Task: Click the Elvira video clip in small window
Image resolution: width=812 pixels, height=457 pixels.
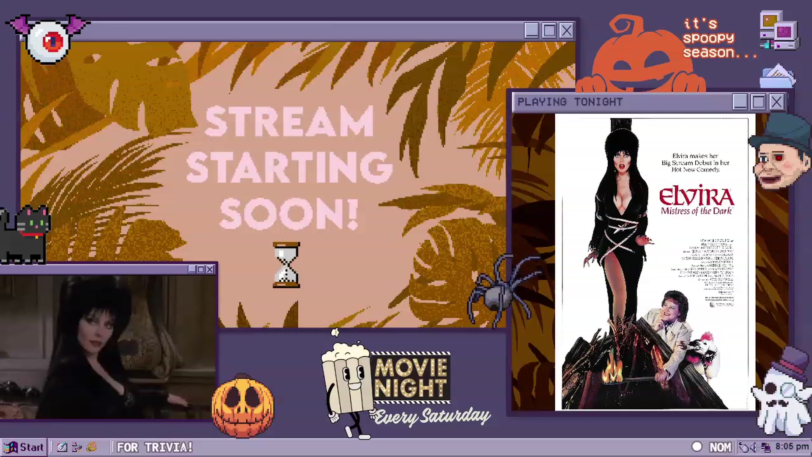Action: click(108, 347)
